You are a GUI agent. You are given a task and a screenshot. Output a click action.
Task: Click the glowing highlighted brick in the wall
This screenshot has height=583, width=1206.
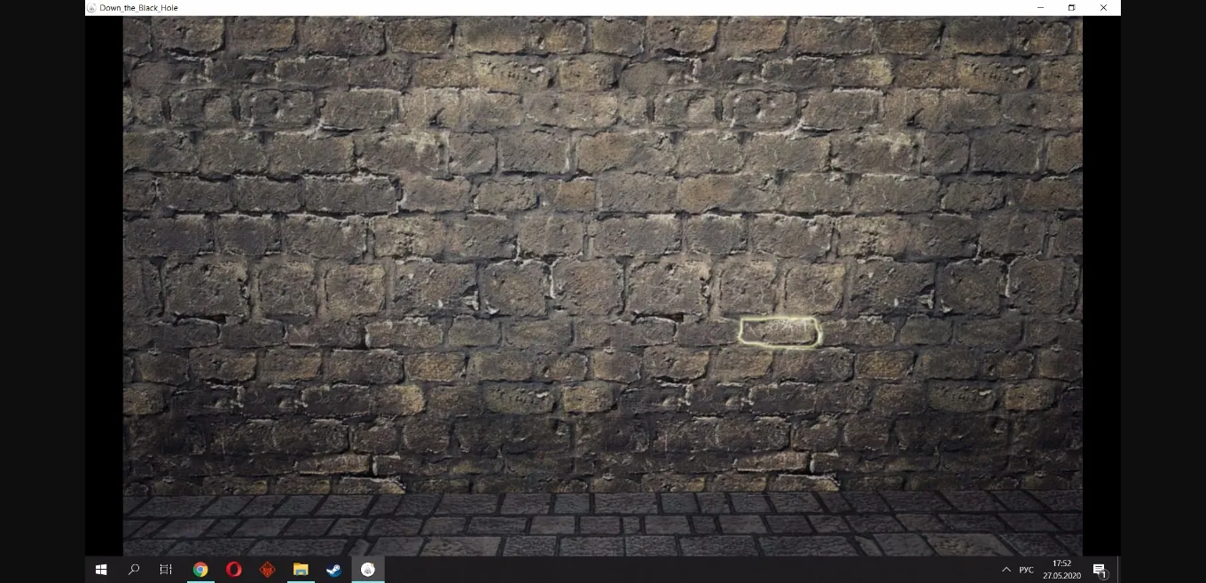point(779,332)
